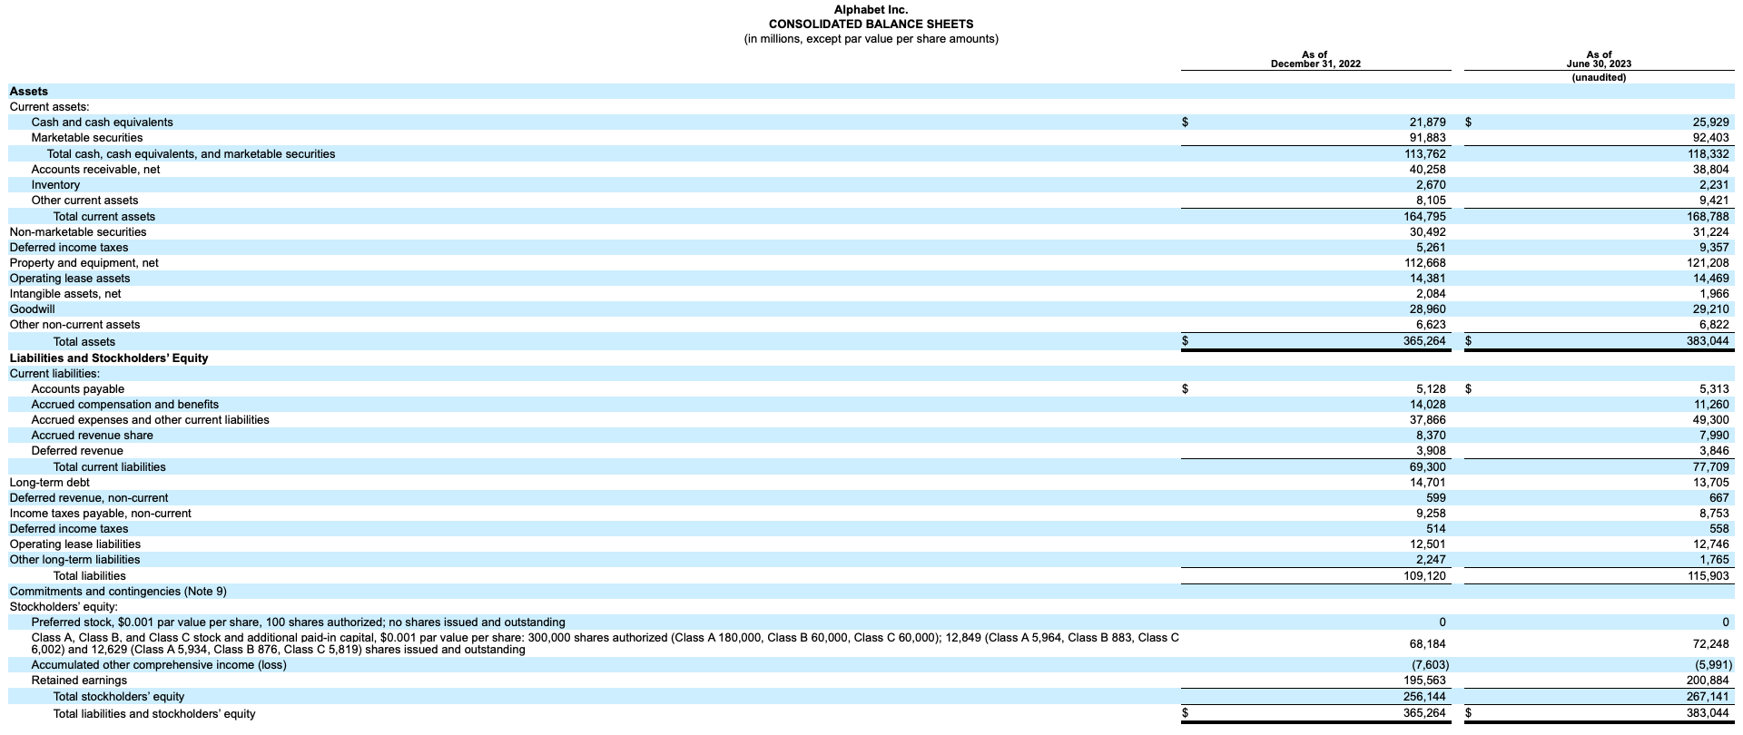Click total current assets value 168,788
The height and width of the screenshot is (735, 1743).
1708,217
